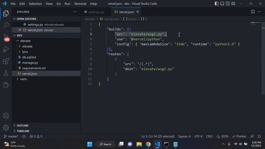The width and height of the screenshot is (265, 149).
Task: Open the Terminal menu
Action: (x=80, y=4)
